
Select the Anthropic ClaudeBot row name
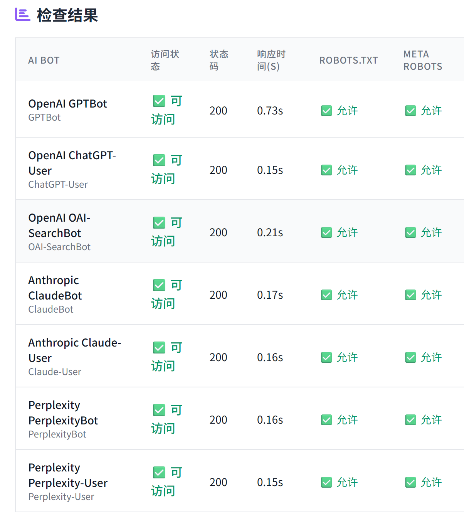pos(55,288)
